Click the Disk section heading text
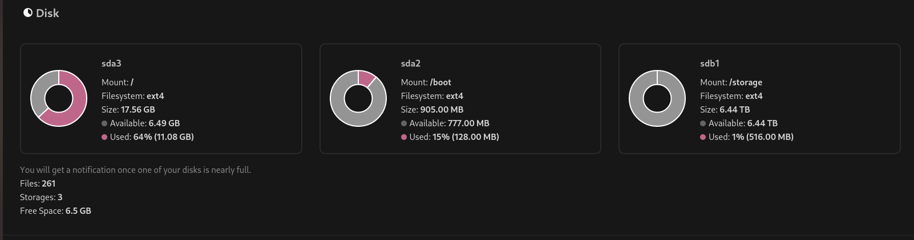This screenshot has width=914, height=240. point(47,13)
